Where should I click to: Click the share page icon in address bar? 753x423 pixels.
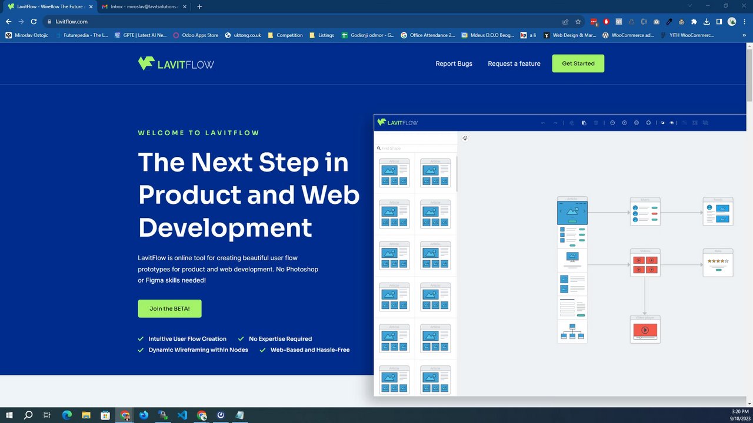[565, 22]
